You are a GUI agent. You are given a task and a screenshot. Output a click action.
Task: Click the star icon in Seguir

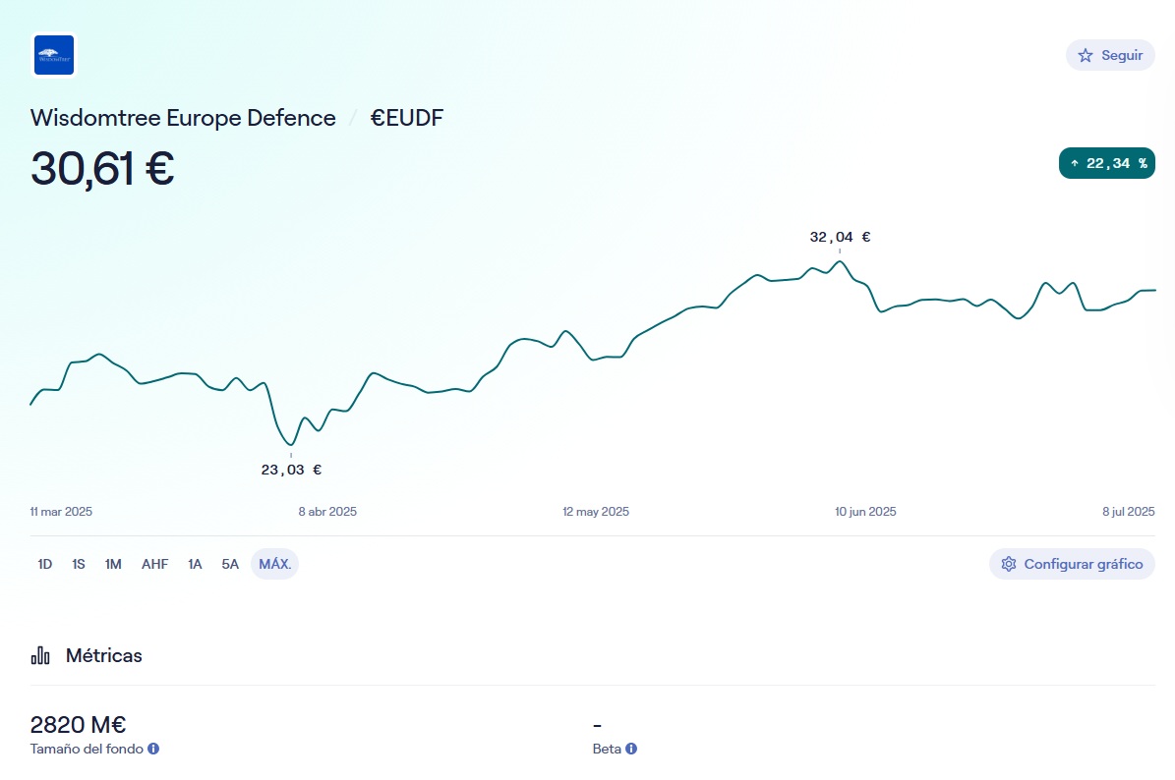(x=1086, y=56)
